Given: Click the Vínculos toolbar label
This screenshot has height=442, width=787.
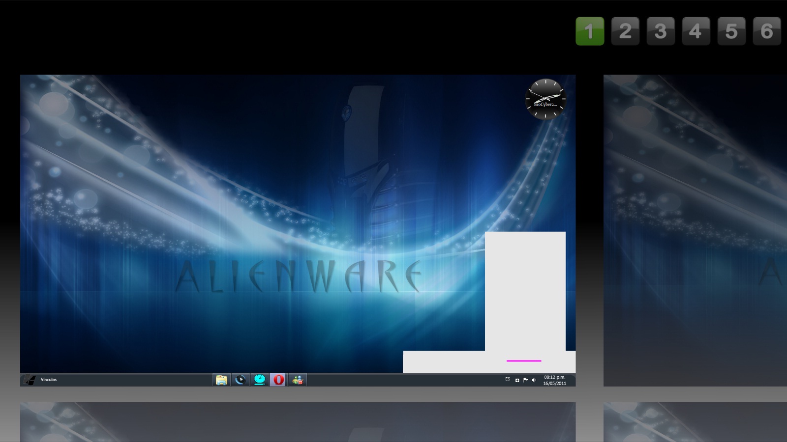Looking at the screenshot, I should pyautogui.click(x=49, y=380).
